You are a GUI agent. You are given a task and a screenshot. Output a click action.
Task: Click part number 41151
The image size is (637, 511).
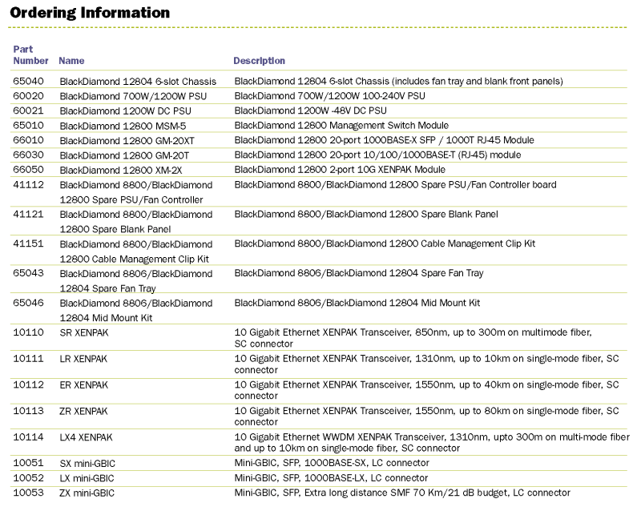28,243
